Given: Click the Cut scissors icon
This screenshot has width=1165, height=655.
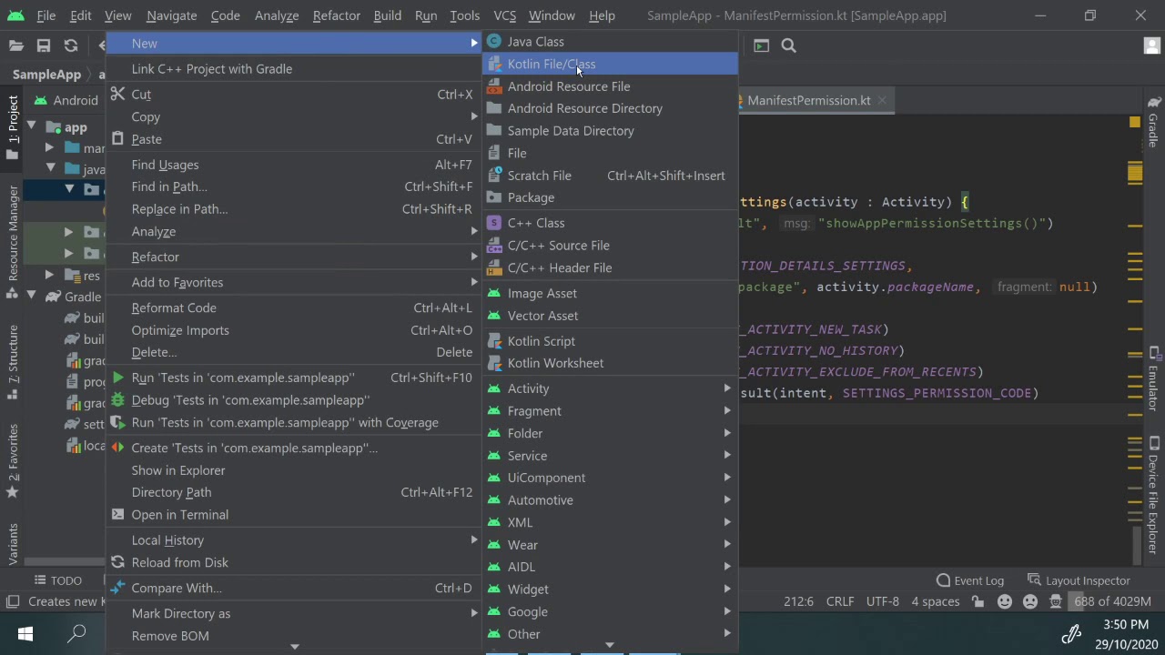Looking at the screenshot, I should click(117, 94).
